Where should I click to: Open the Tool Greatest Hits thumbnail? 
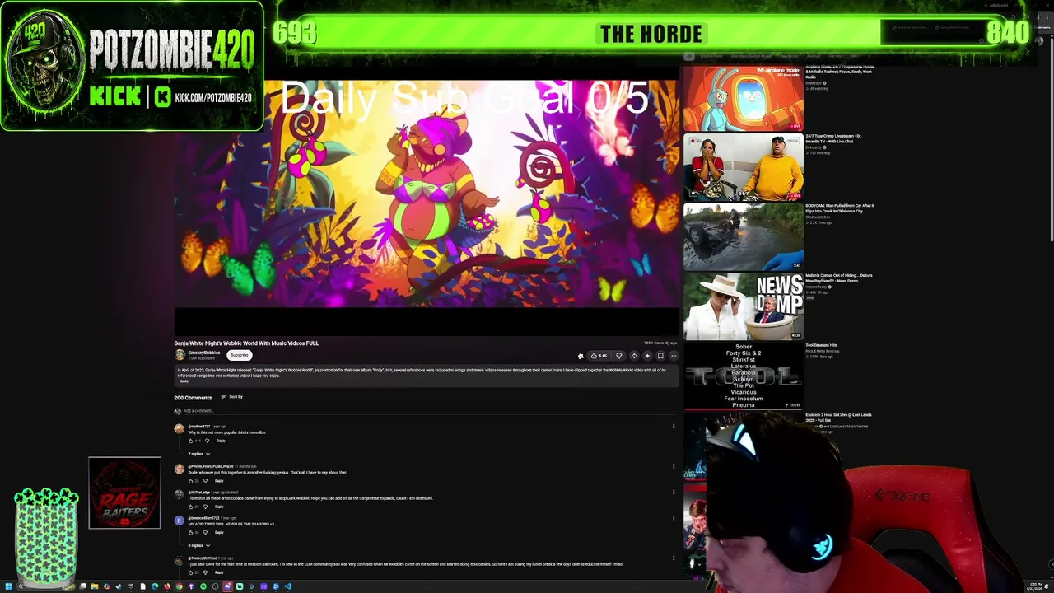[744, 376]
